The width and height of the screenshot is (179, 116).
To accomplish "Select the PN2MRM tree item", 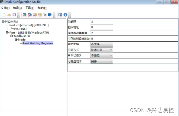I will tap(11, 22).
